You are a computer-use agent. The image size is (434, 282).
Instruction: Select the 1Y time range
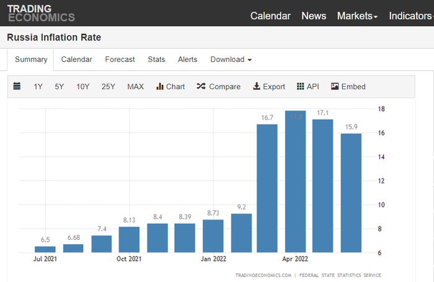38,87
